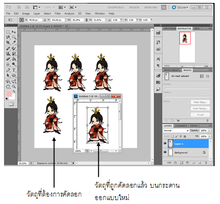220x204 pixels.
Task: Toggle relative positioning triangle icon
Action: [x=45, y=20]
